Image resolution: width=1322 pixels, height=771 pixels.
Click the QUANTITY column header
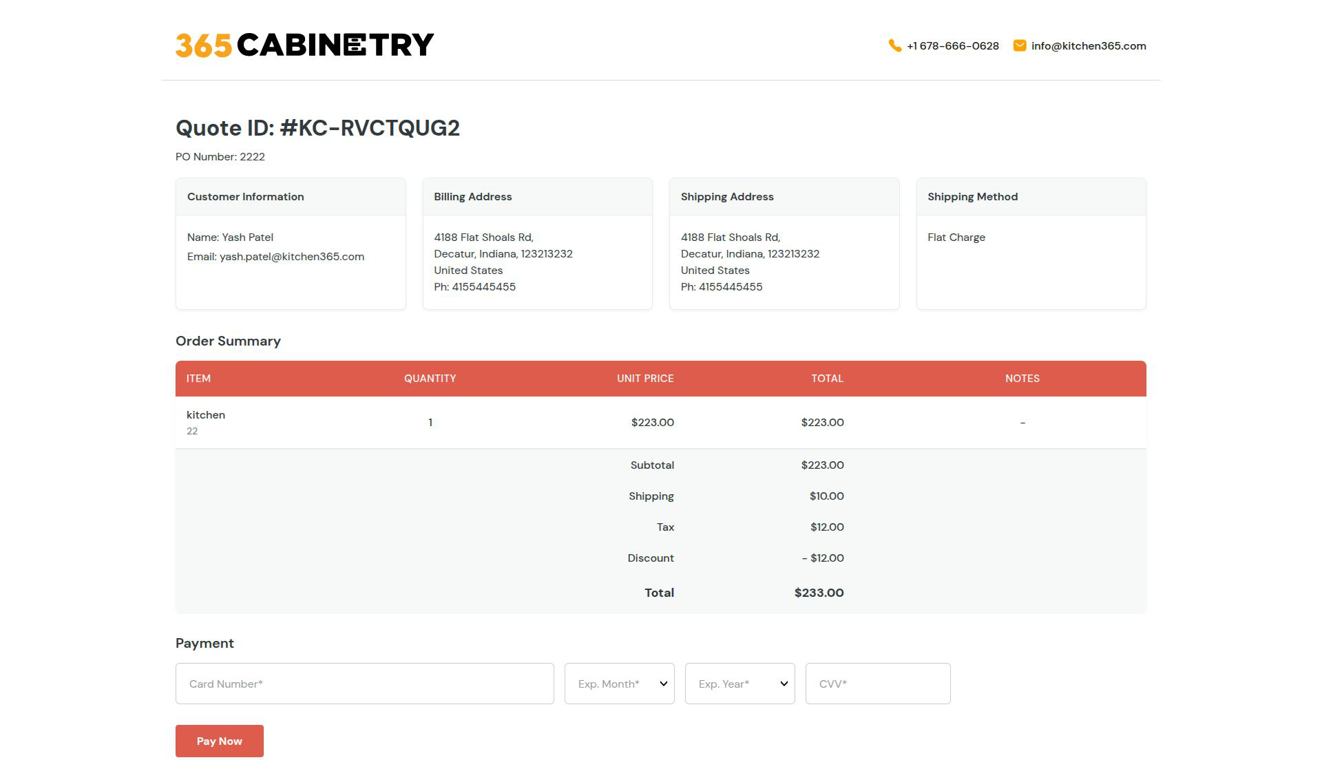tap(430, 379)
